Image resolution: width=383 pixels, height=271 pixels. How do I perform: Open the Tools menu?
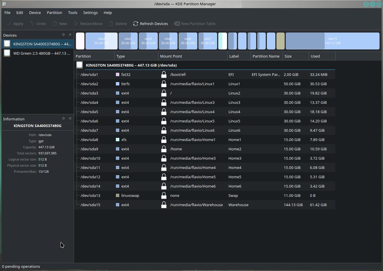pyautogui.click(x=72, y=13)
